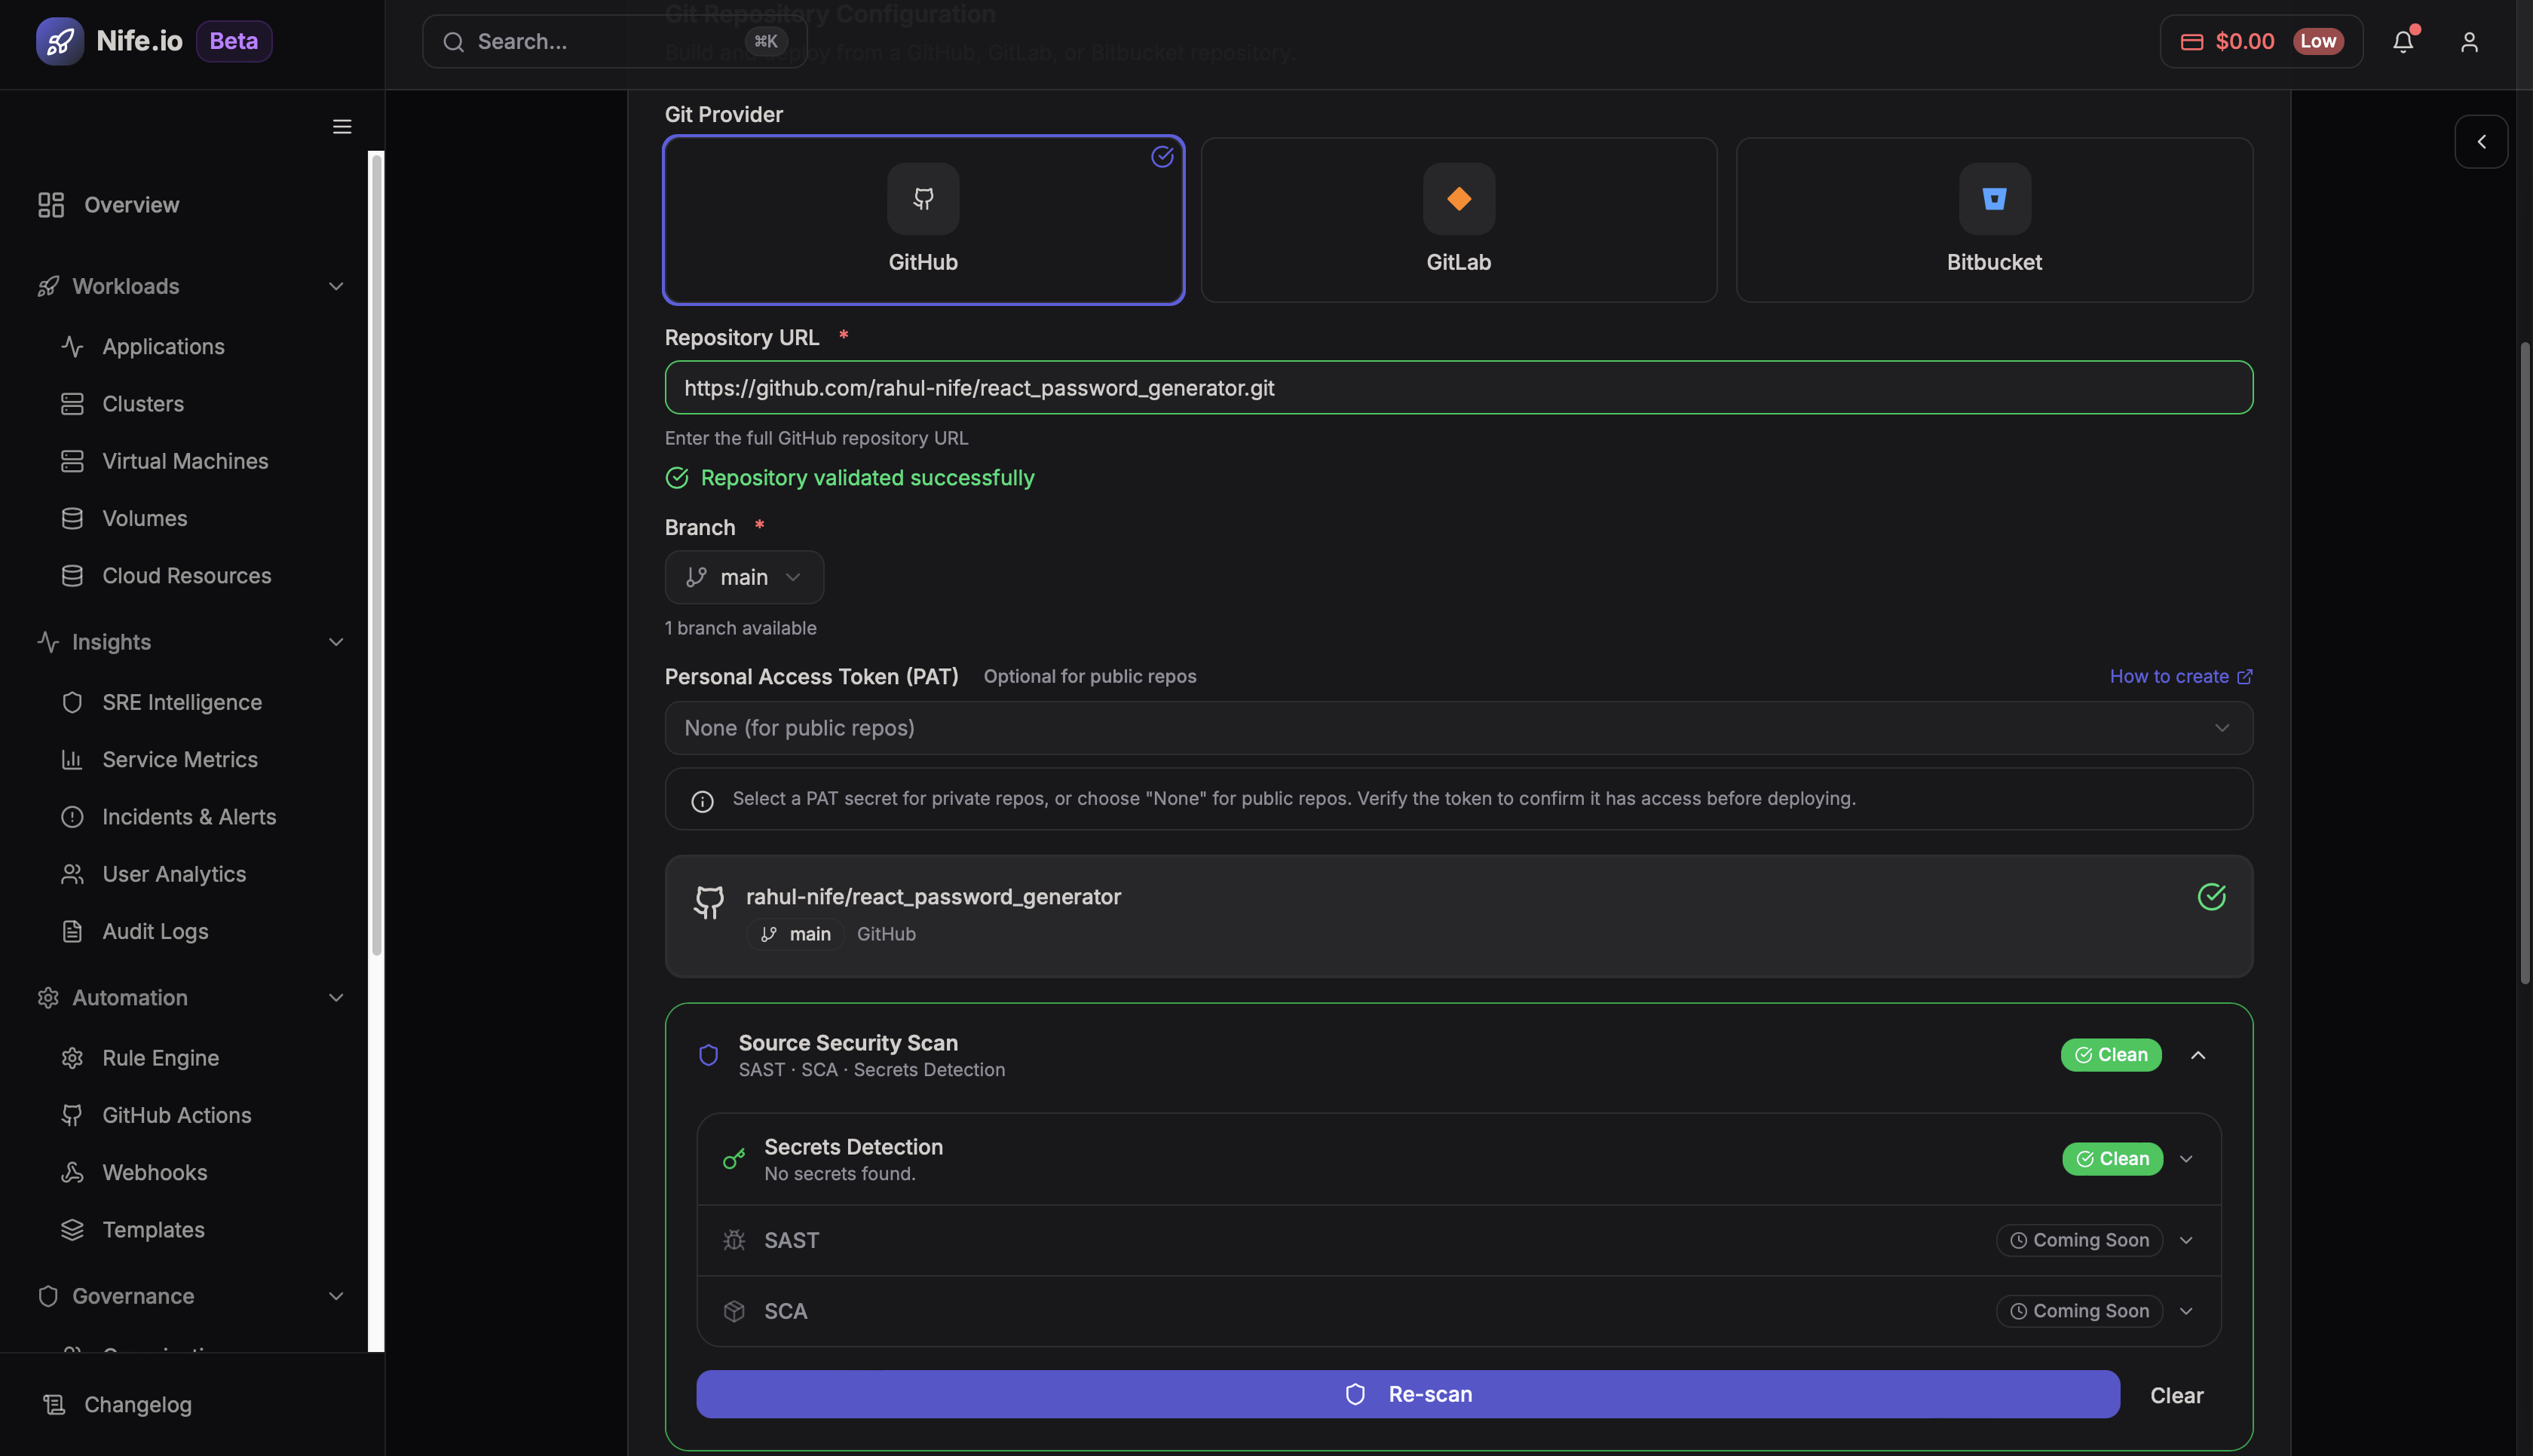Open the user profile icon
This screenshot has width=2533, height=1456.
[x=2469, y=42]
